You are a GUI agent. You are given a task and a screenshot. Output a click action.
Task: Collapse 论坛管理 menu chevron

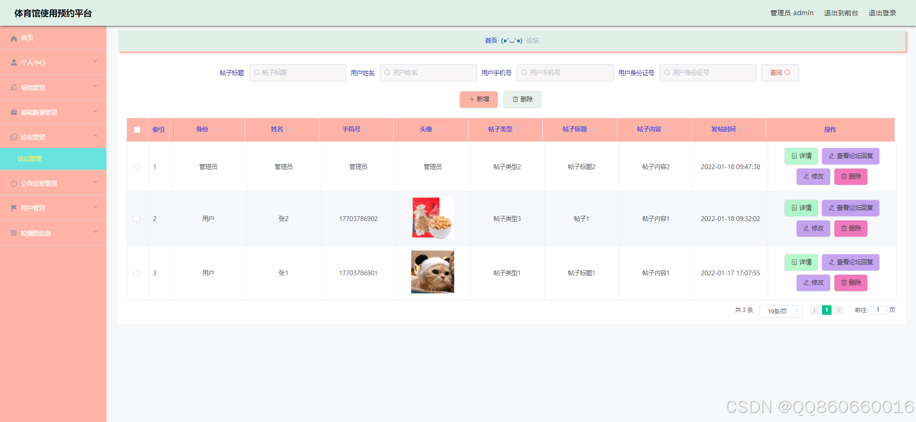[95, 136]
